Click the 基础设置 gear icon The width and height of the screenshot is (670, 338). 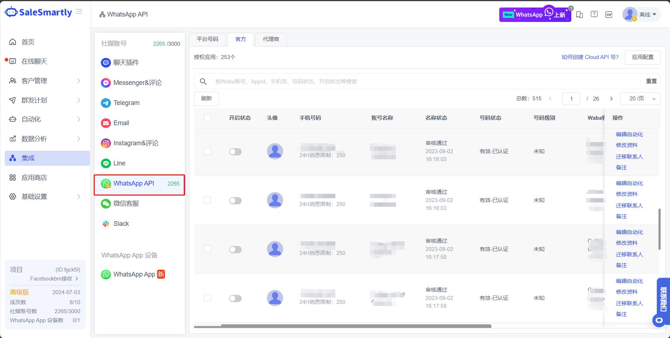[13, 197]
